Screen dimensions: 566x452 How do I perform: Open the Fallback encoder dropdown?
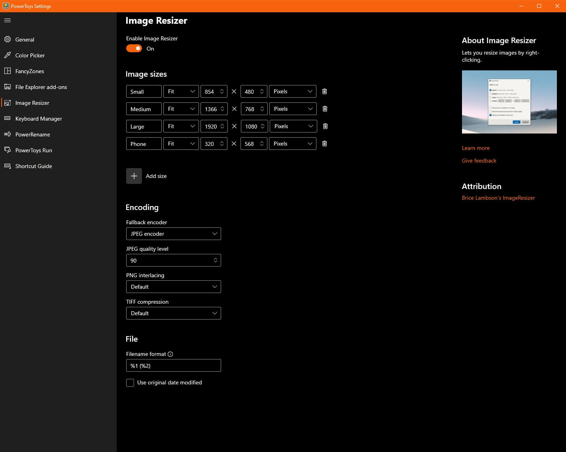pos(173,234)
